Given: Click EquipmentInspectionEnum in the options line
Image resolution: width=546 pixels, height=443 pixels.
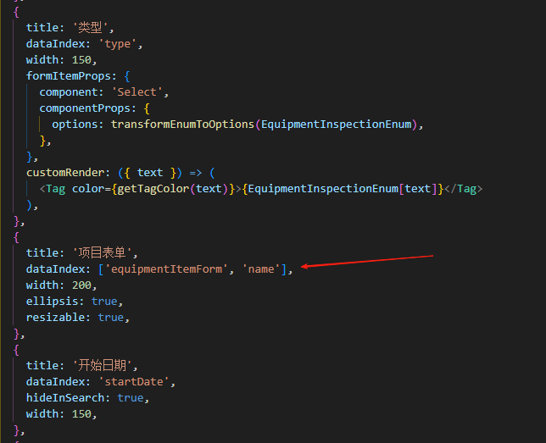Looking at the screenshot, I should [x=337, y=125].
